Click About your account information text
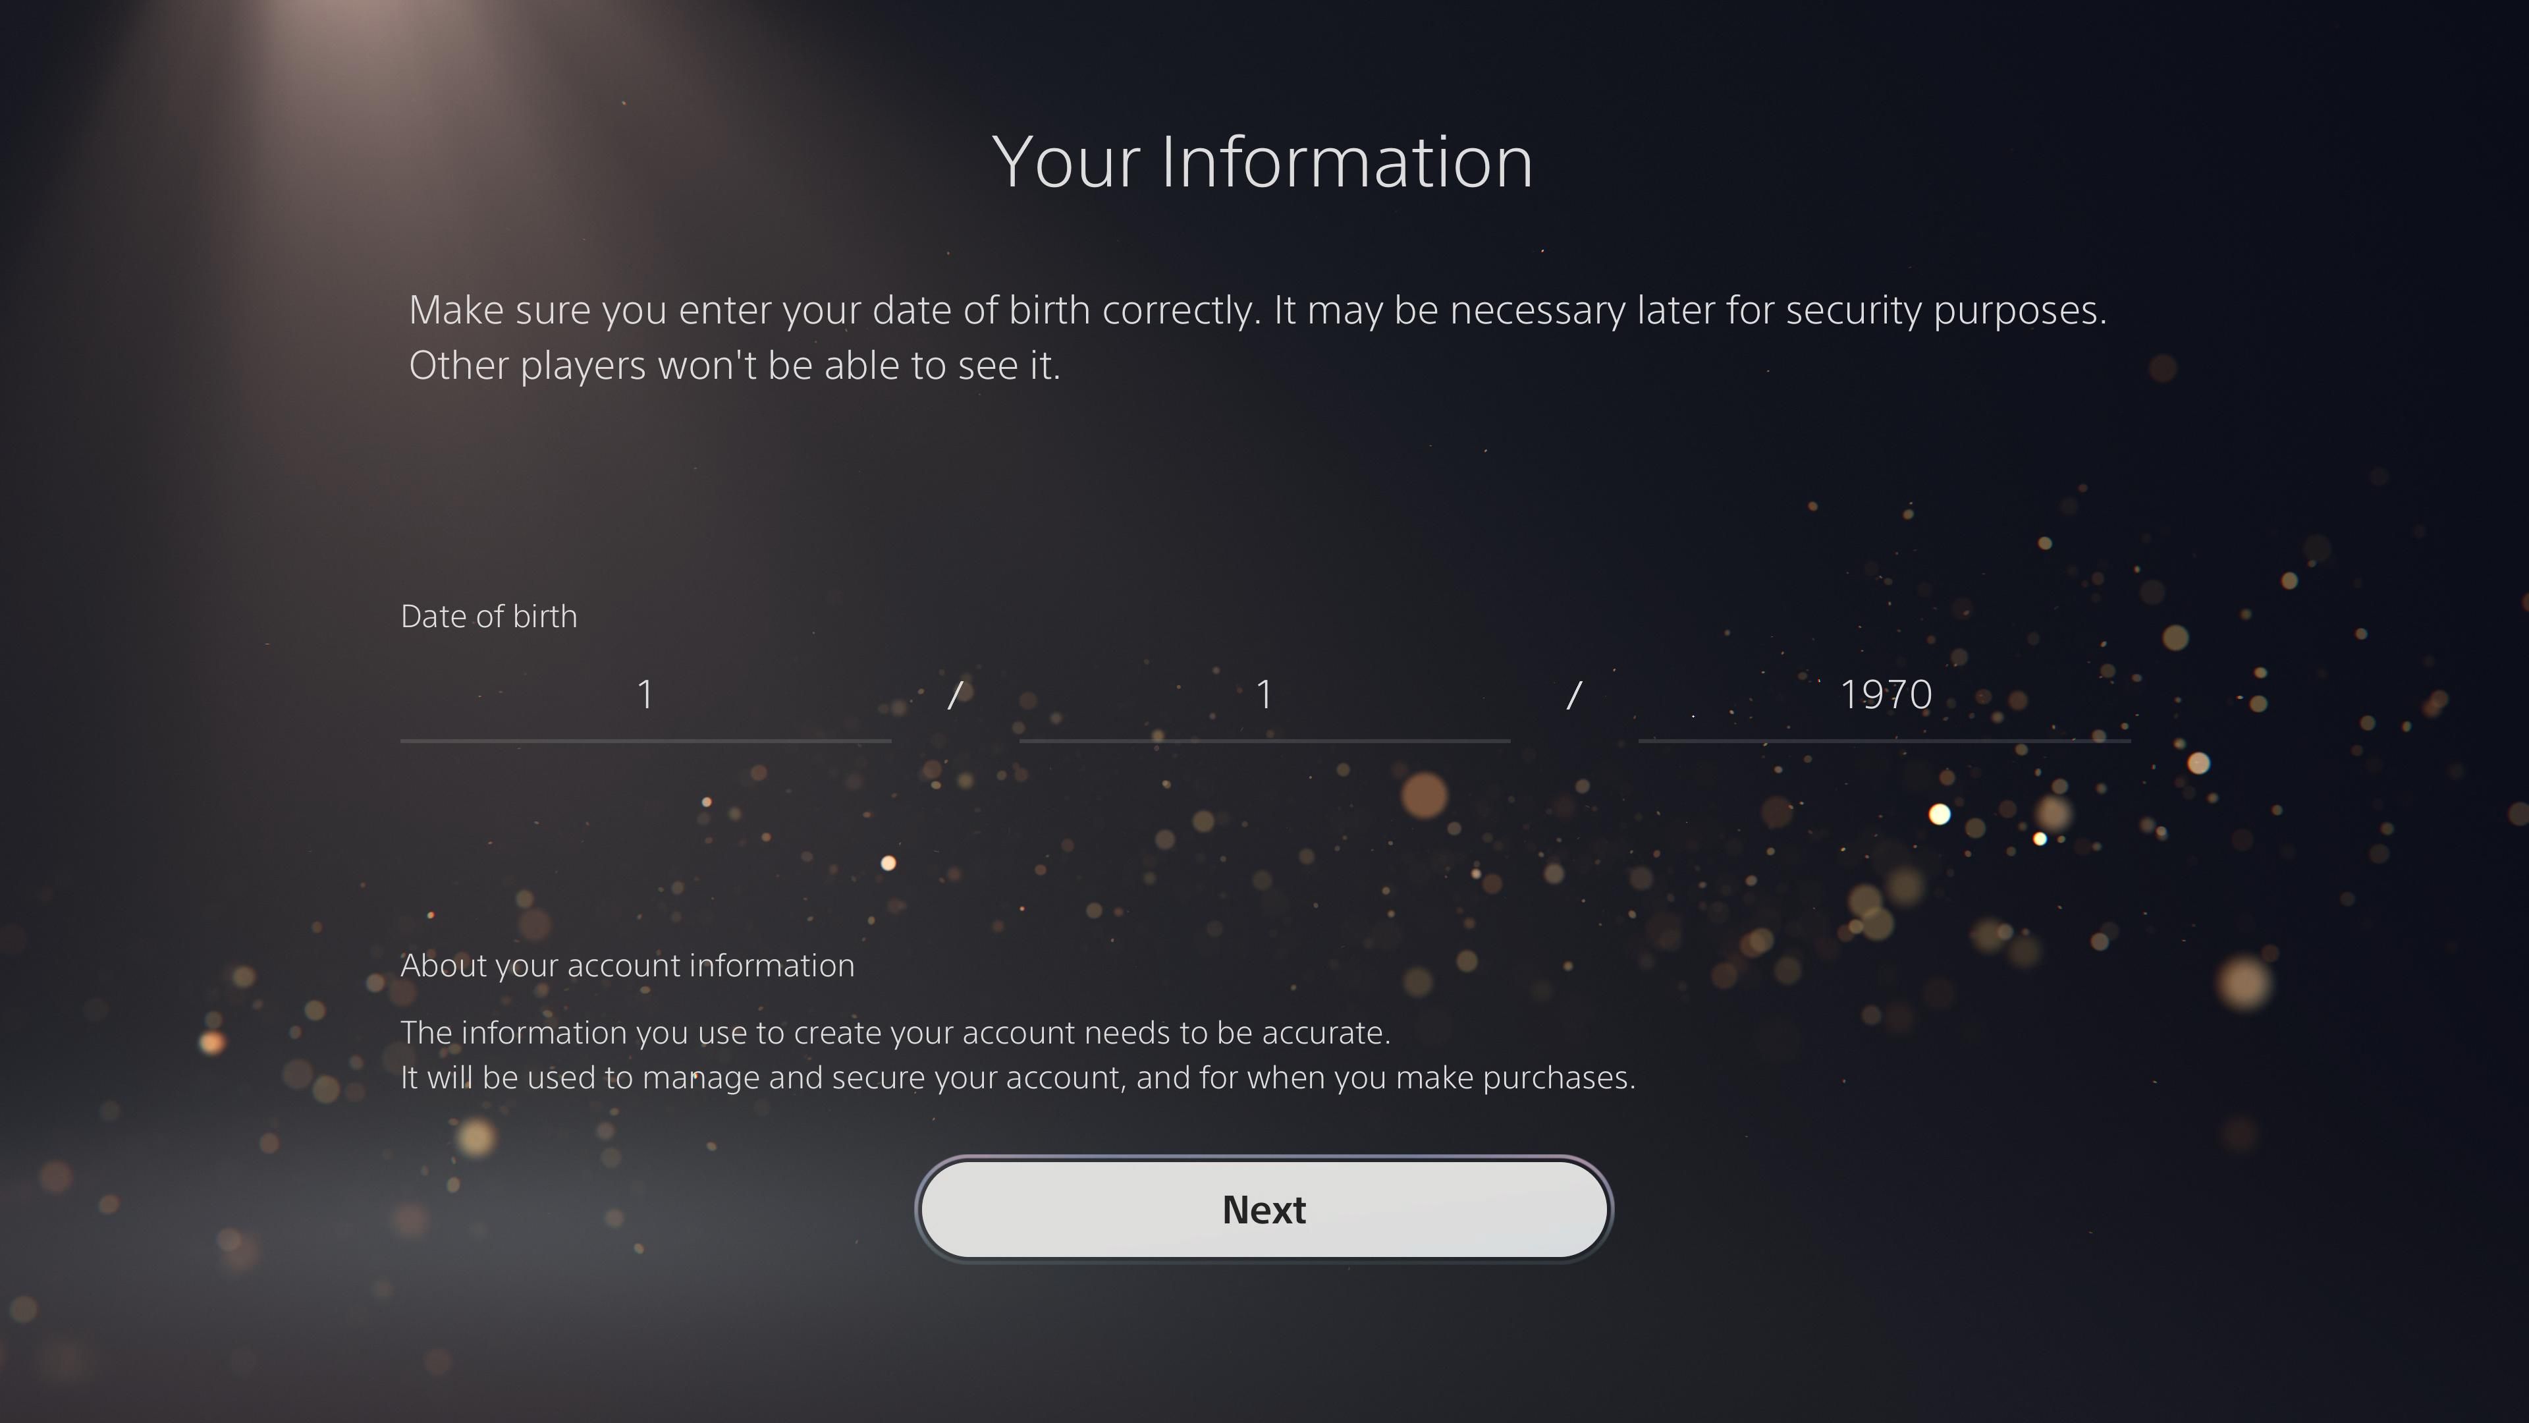The height and width of the screenshot is (1423, 2529). pyautogui.click(x=628, y=965)
